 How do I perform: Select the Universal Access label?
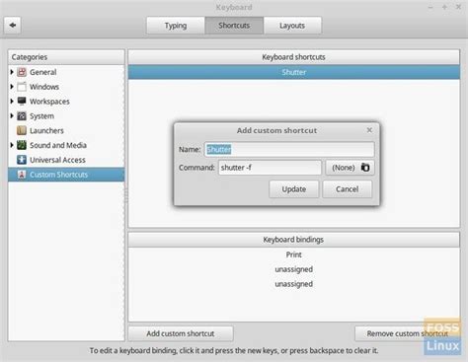[57, 160]
